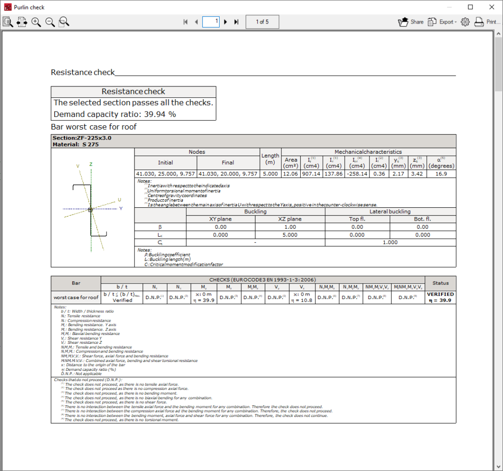Click the page number input field
This screenshot has height=471, width=503.
[211, 22]
